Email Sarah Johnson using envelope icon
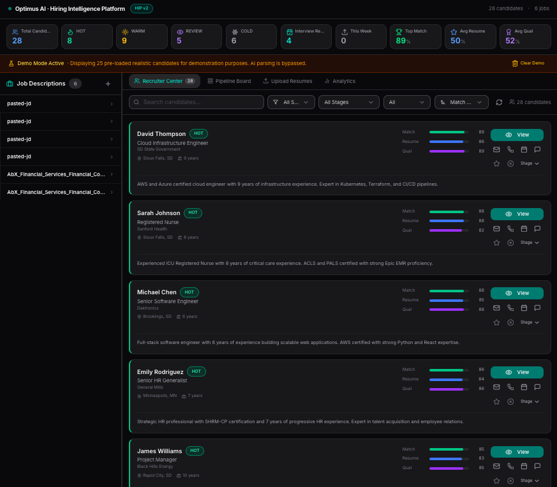557x487 pixels. 496,229
